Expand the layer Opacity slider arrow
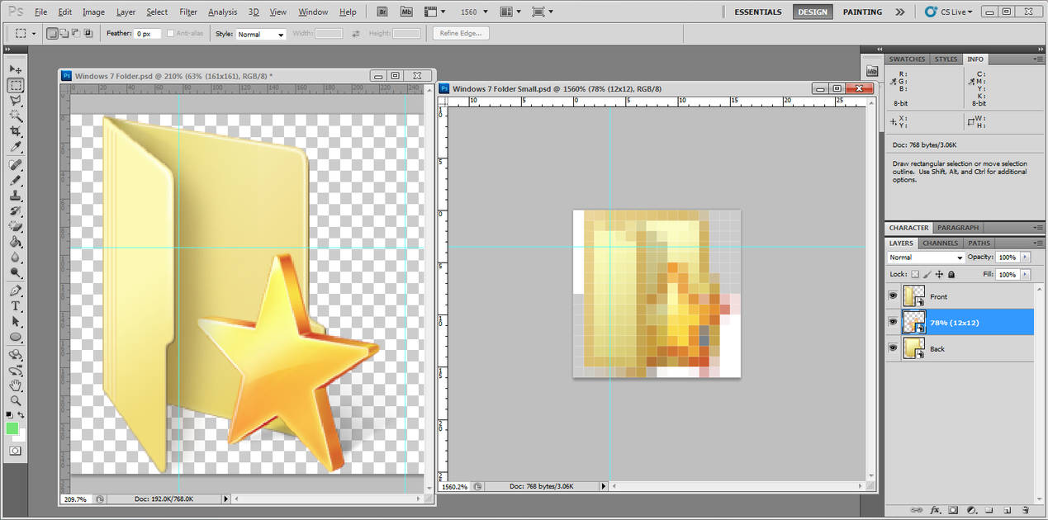This screenshot has height=520, width=1048. 1026,258
